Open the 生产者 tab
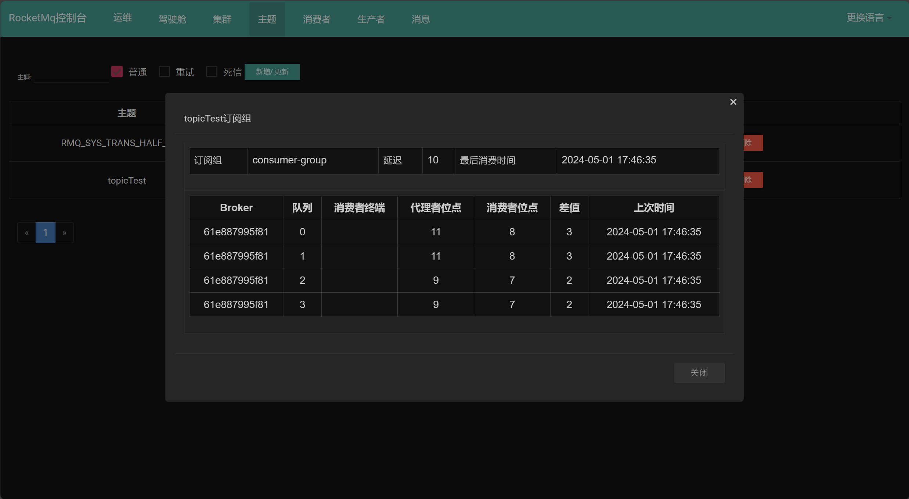Viewport: 909px width, 499px height. pos(371,19)
